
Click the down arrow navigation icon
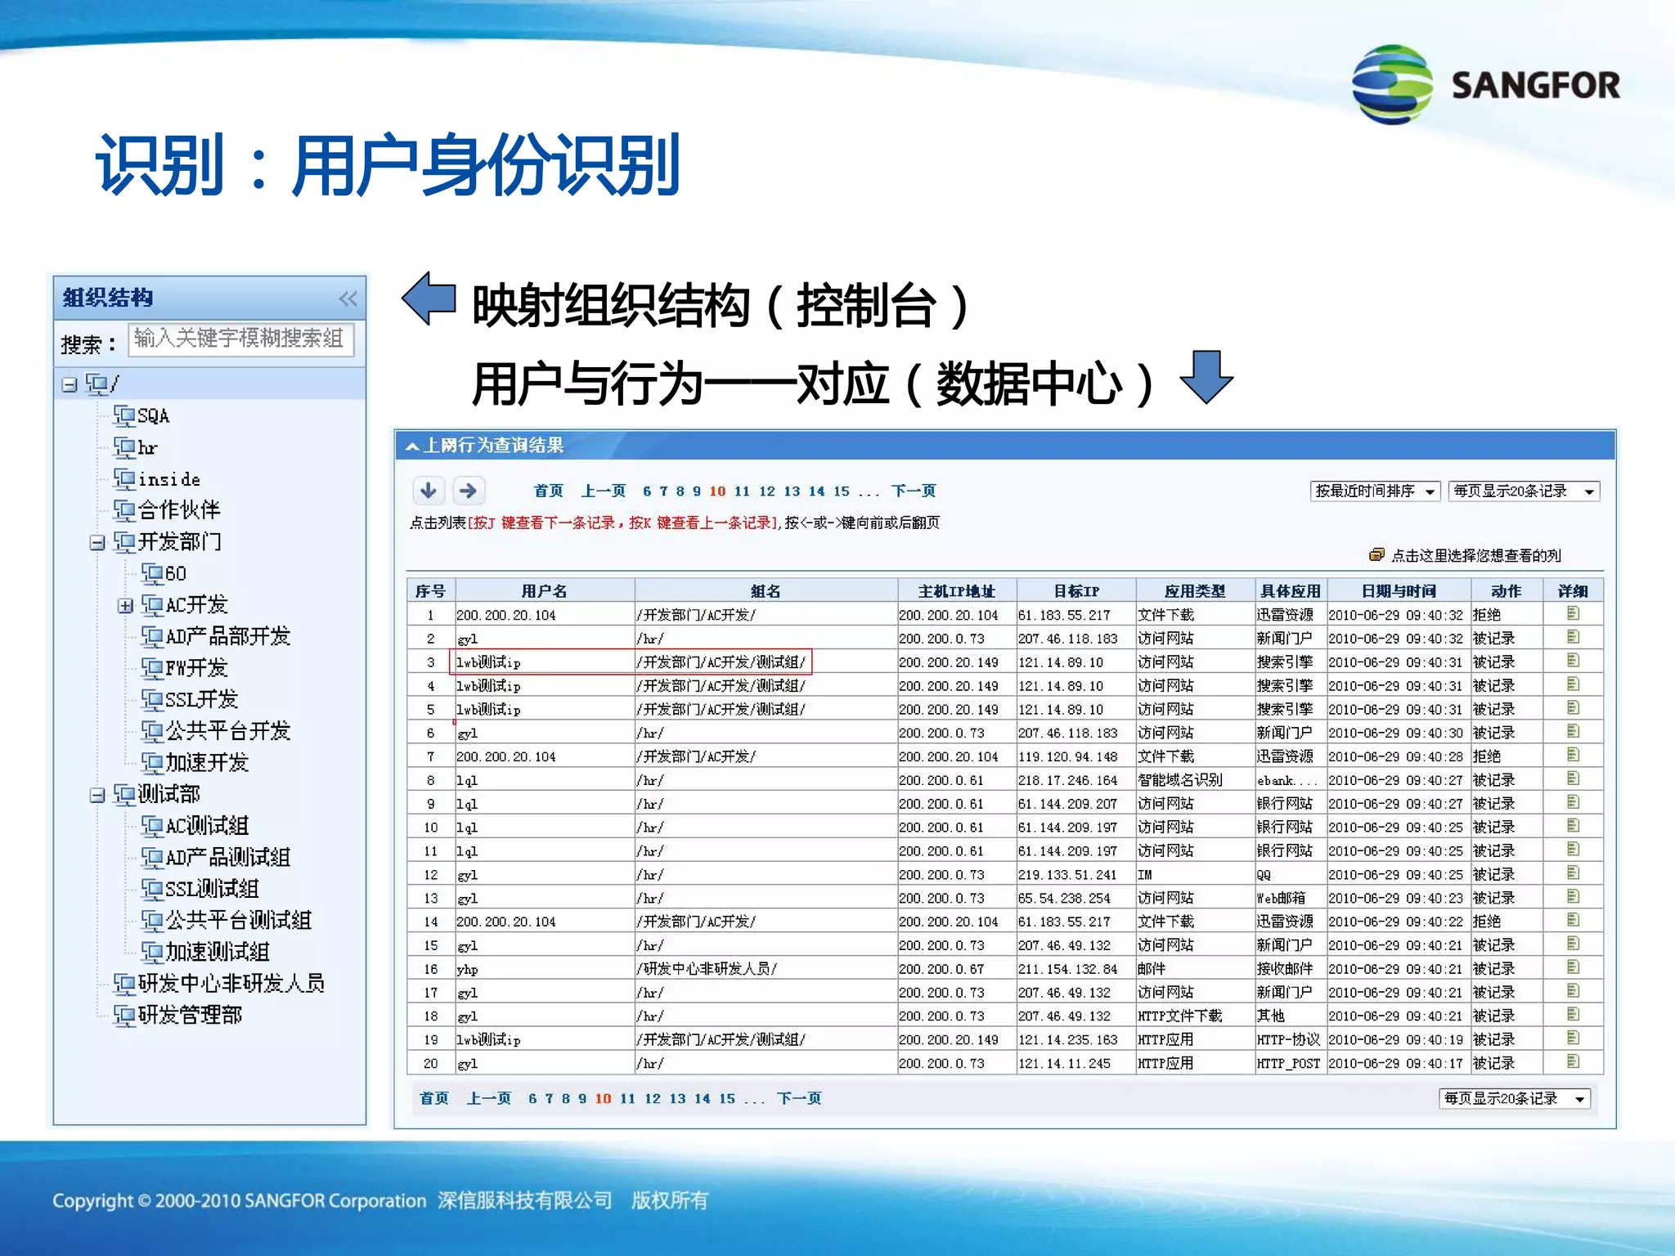tap(428, 490)
